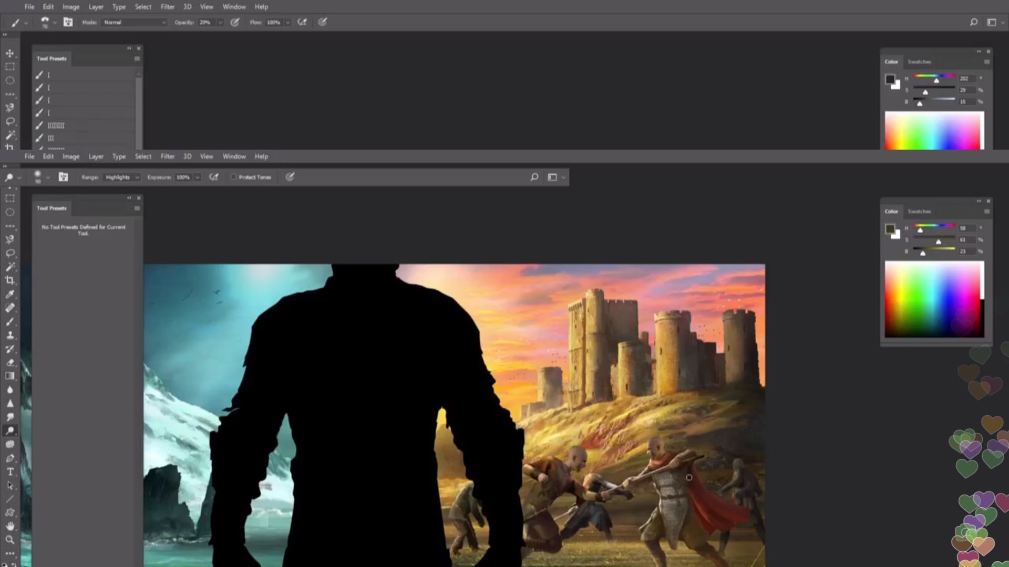Screen dimensions: 1009x567
Task: Toggle pressure for opacity beside Opacity field
Action: coord(235,22)
